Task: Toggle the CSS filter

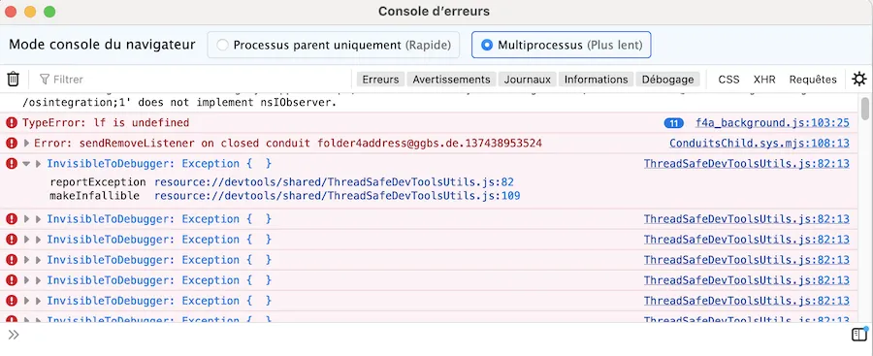Action: click(728, 80)
